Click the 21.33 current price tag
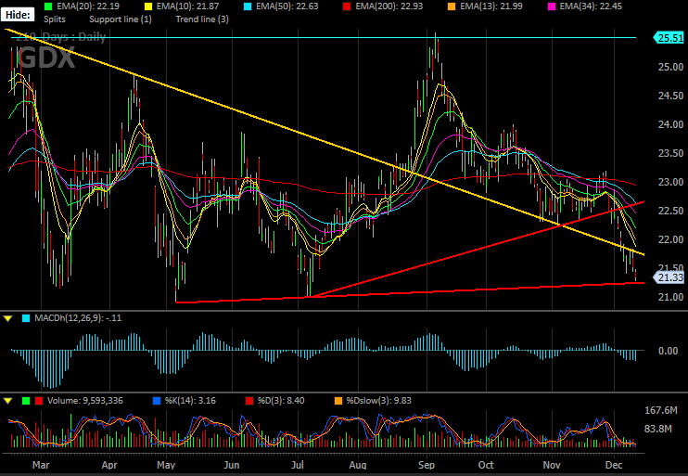The height and width of the screenshot is (476, 688). pyautogui.click(x=669, y=277)
